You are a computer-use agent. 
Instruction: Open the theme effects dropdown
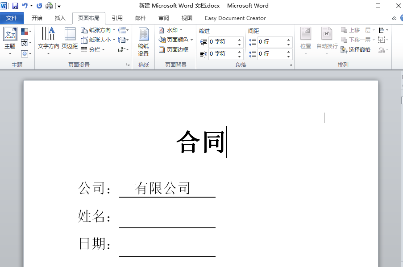[26, 53]
